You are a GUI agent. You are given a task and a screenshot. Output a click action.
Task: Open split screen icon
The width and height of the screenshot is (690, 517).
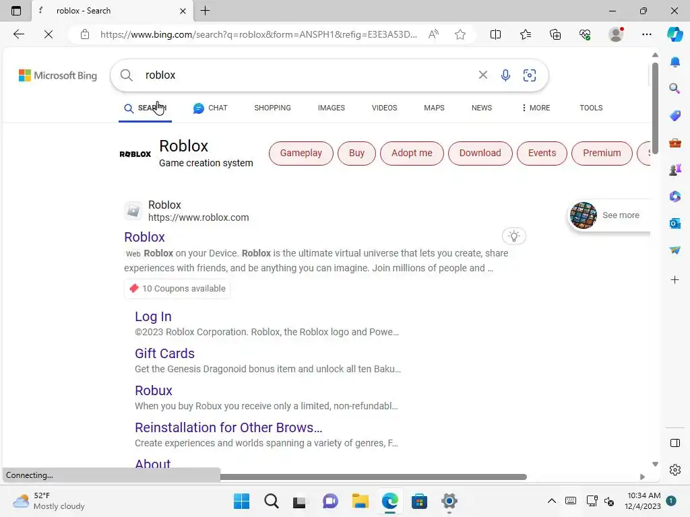click(x=495, y=34)
